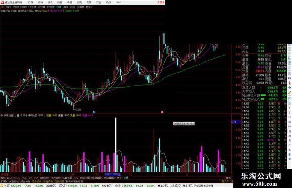Switch sub-chart to CCI indicator
Image resolution: width=292 pixels, height=188 pixels.
coord(36,178)
